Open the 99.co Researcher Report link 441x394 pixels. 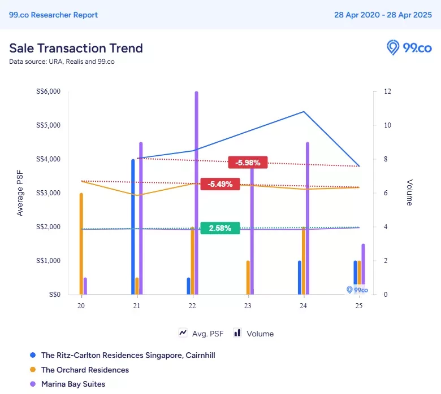coord(53,15)
